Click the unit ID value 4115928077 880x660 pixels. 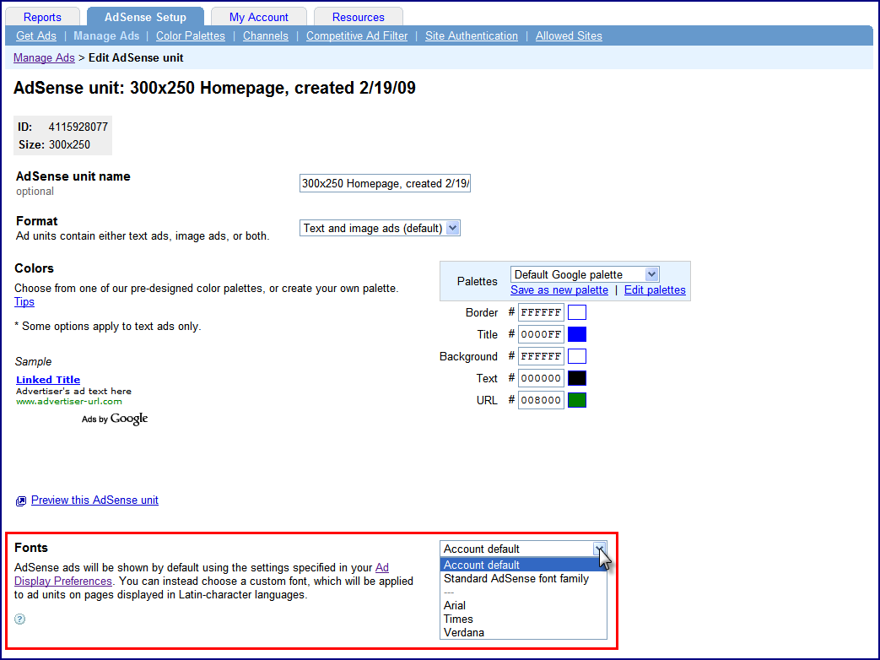(x=78, y=127)
